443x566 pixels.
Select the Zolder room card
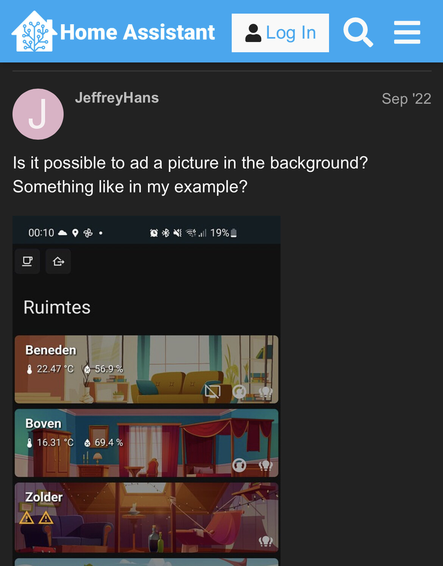click(x=147, y=517)
